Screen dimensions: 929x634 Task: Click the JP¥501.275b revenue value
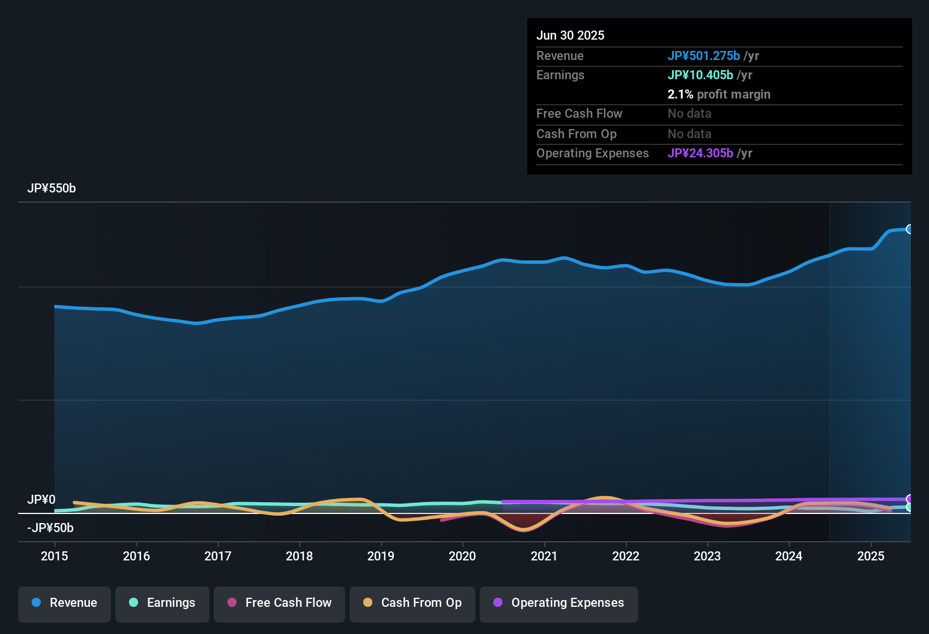pos(704,55)
